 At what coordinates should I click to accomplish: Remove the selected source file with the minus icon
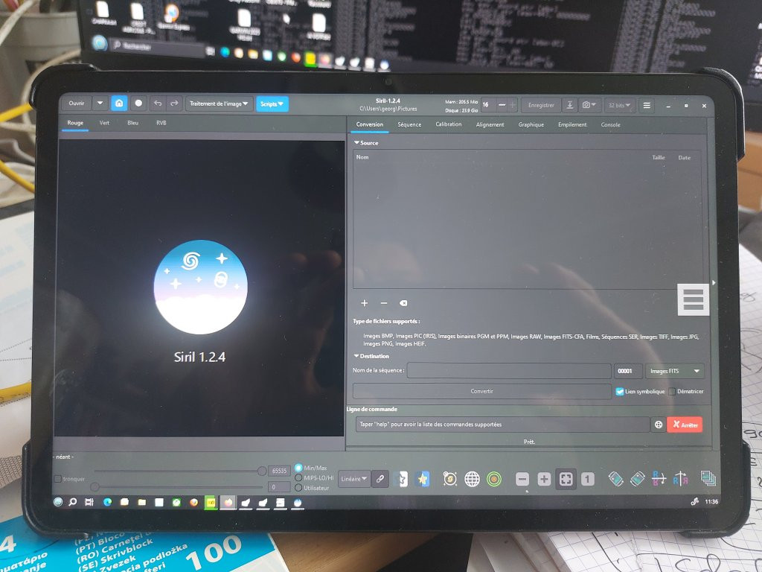point(384,303)
